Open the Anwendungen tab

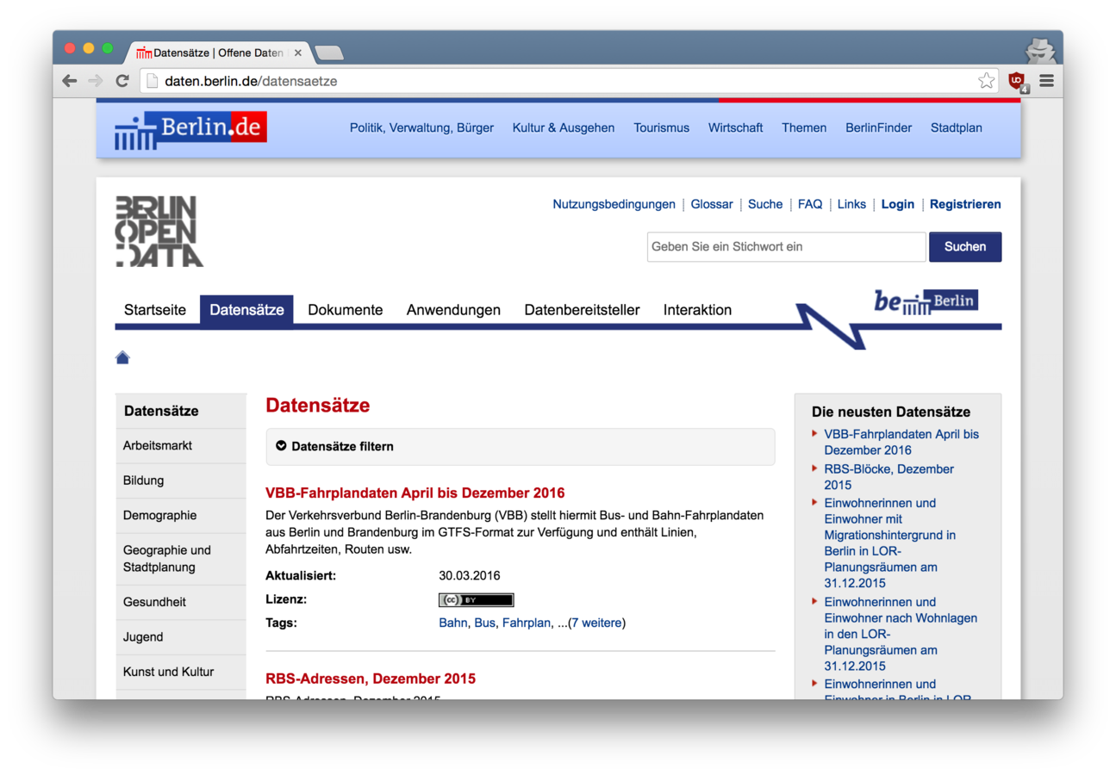[x=453, y=310]
